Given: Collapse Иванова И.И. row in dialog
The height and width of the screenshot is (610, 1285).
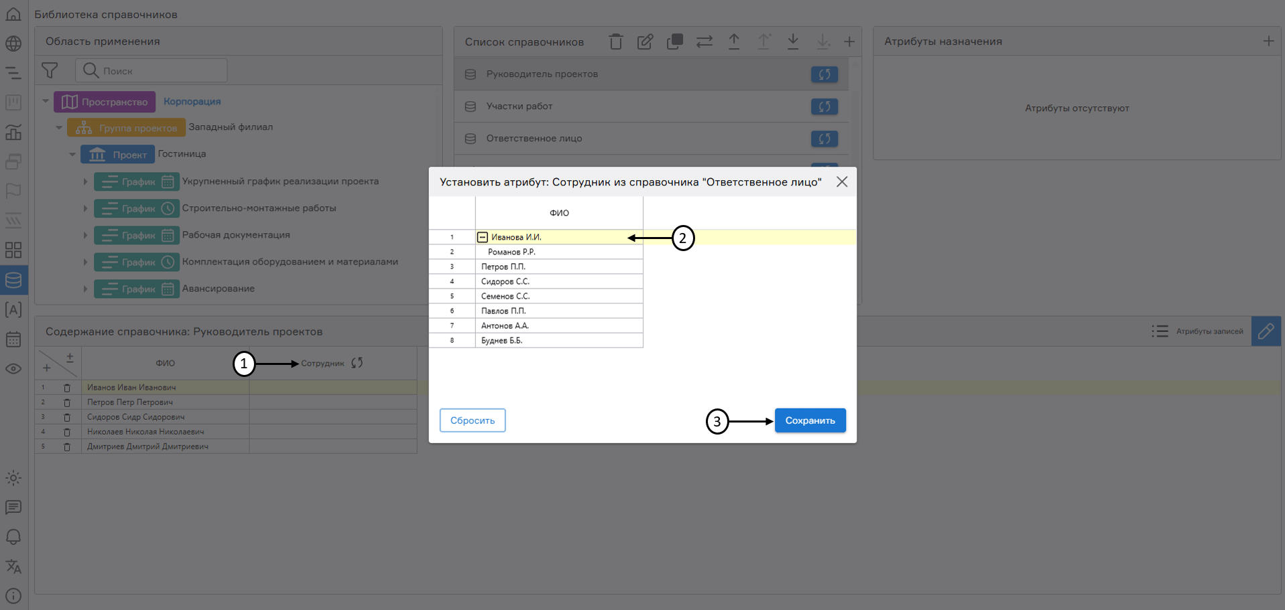Looking at the screenshot, I should (x=482, y=236).
